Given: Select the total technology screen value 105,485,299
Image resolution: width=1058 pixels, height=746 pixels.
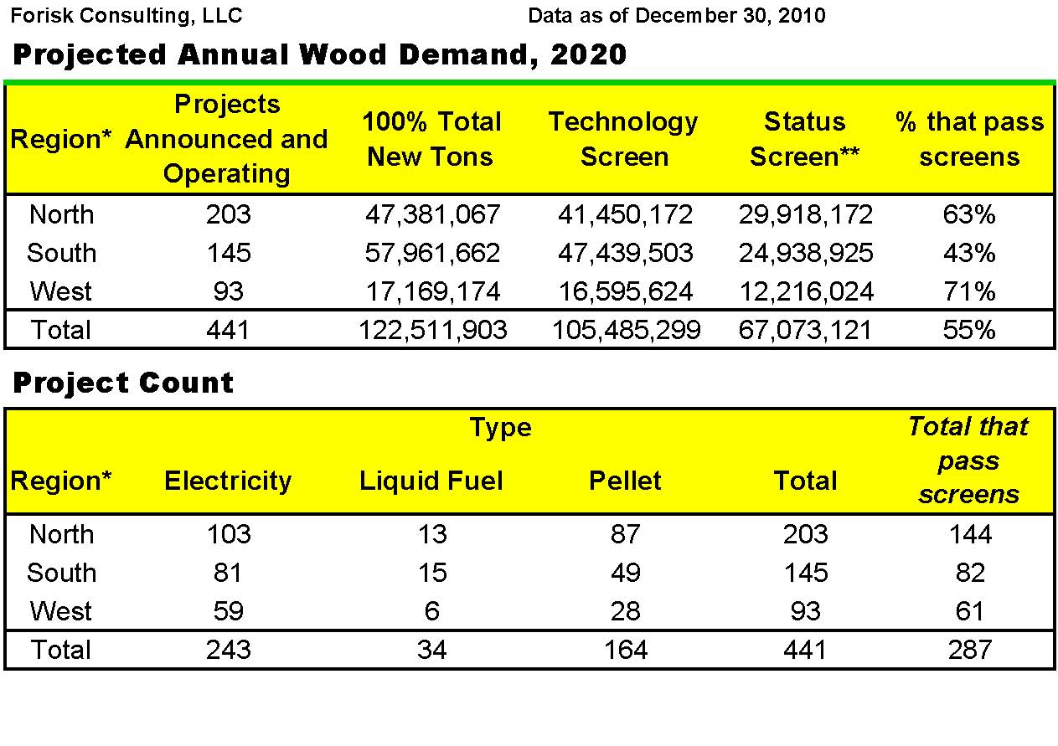Looking at the screenshot, I should point(626,331).
